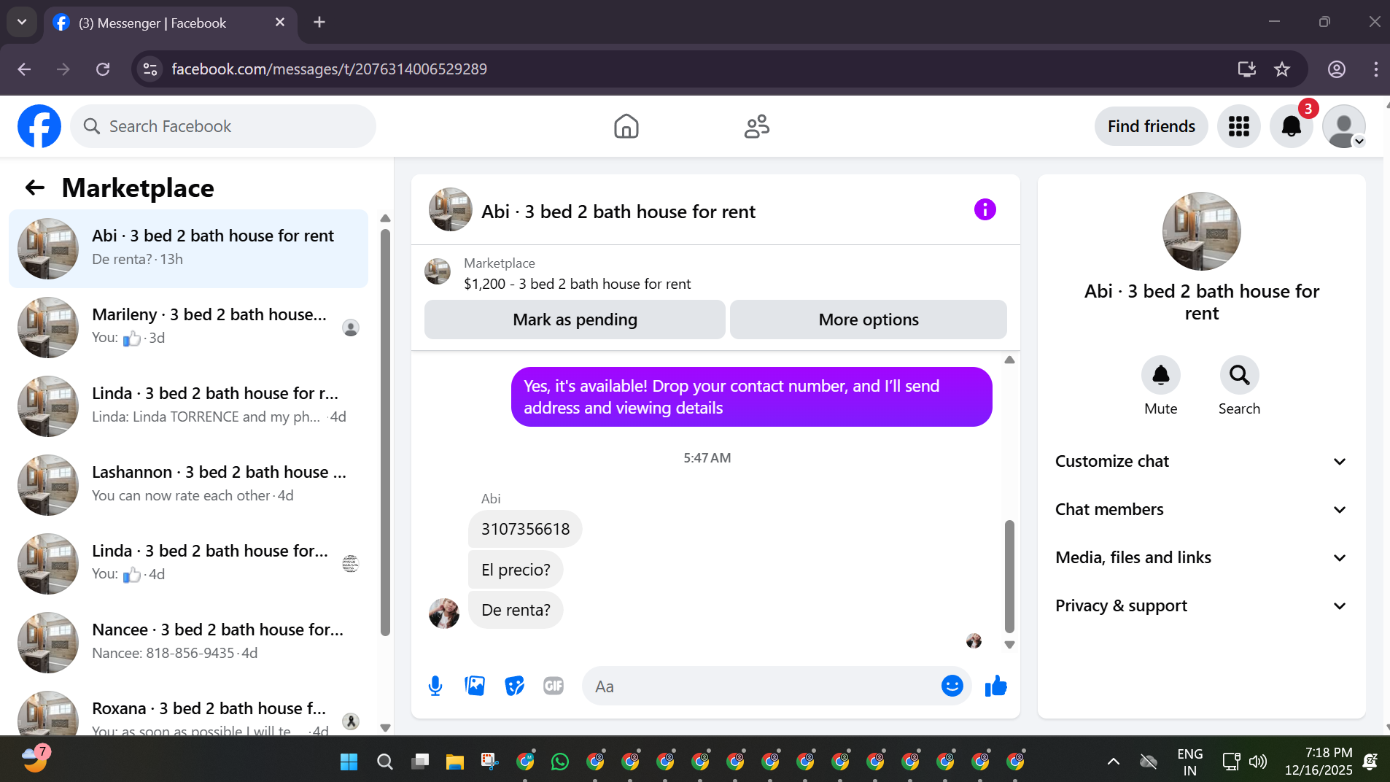Open the Lashannon conversation
The height and width of the screenshot is (782, 1390).
point(188,485)
